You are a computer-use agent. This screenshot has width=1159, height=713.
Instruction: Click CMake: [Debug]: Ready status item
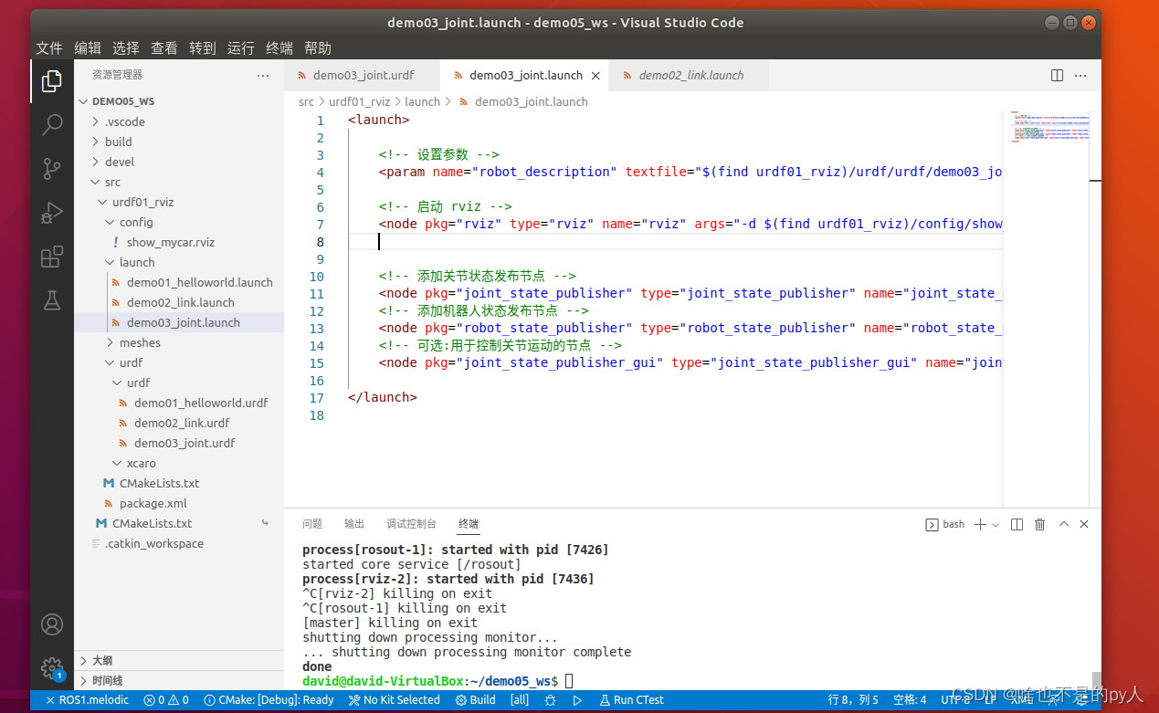coord(269,700)
